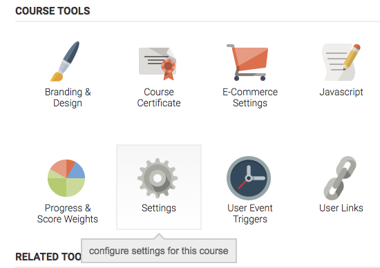
Task: Open the Progress pie chart icon
Action: coord(66,178)
